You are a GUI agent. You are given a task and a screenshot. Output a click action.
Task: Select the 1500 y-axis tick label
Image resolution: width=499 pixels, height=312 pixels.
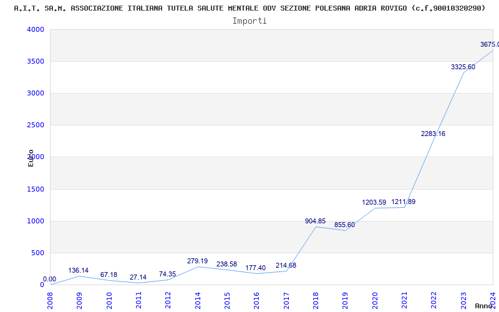(36, 189)
